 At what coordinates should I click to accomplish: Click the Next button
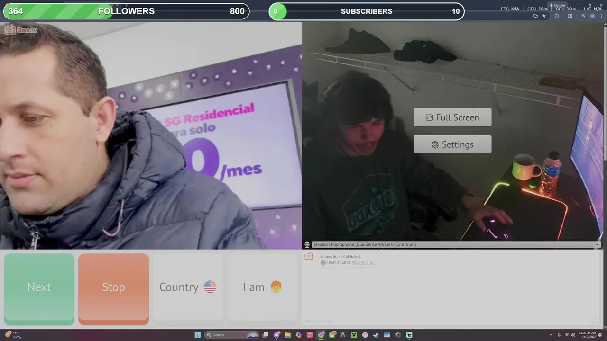coord(39,288)
